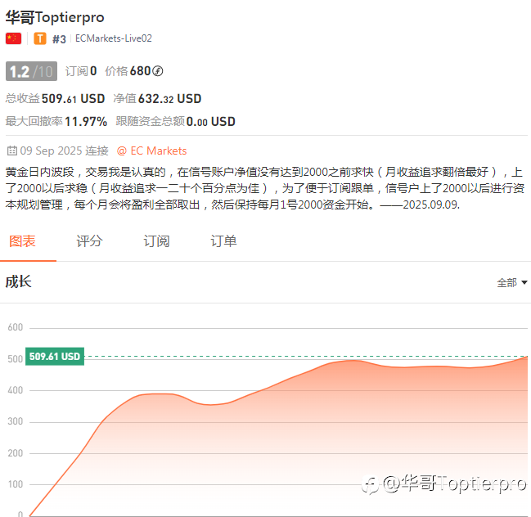
Task: Switch to the 订单 tab
Action: pyautogui.click(x=223, y=241)
